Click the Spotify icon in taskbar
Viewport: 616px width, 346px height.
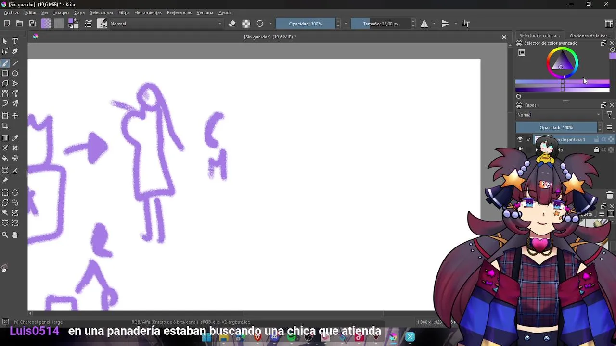[x=292, y=337]
